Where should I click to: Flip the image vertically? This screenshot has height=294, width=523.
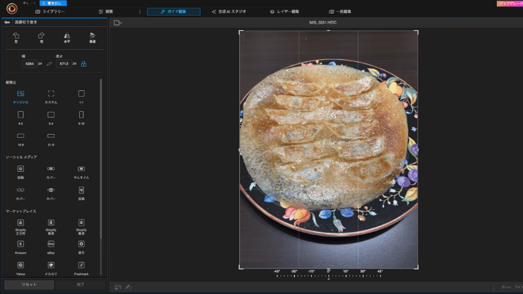[x=92, y=38]
